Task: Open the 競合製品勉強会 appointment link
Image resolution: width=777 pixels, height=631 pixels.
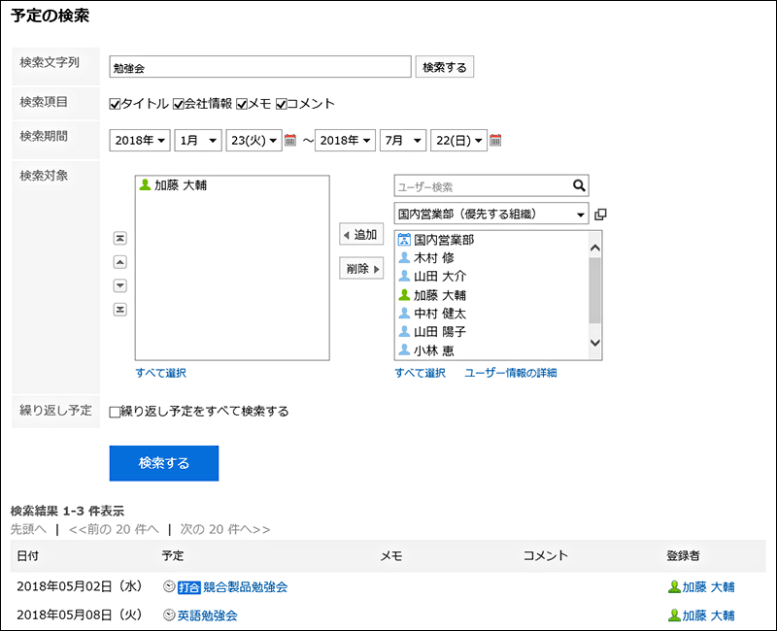Action: click(x=246, y=587)
